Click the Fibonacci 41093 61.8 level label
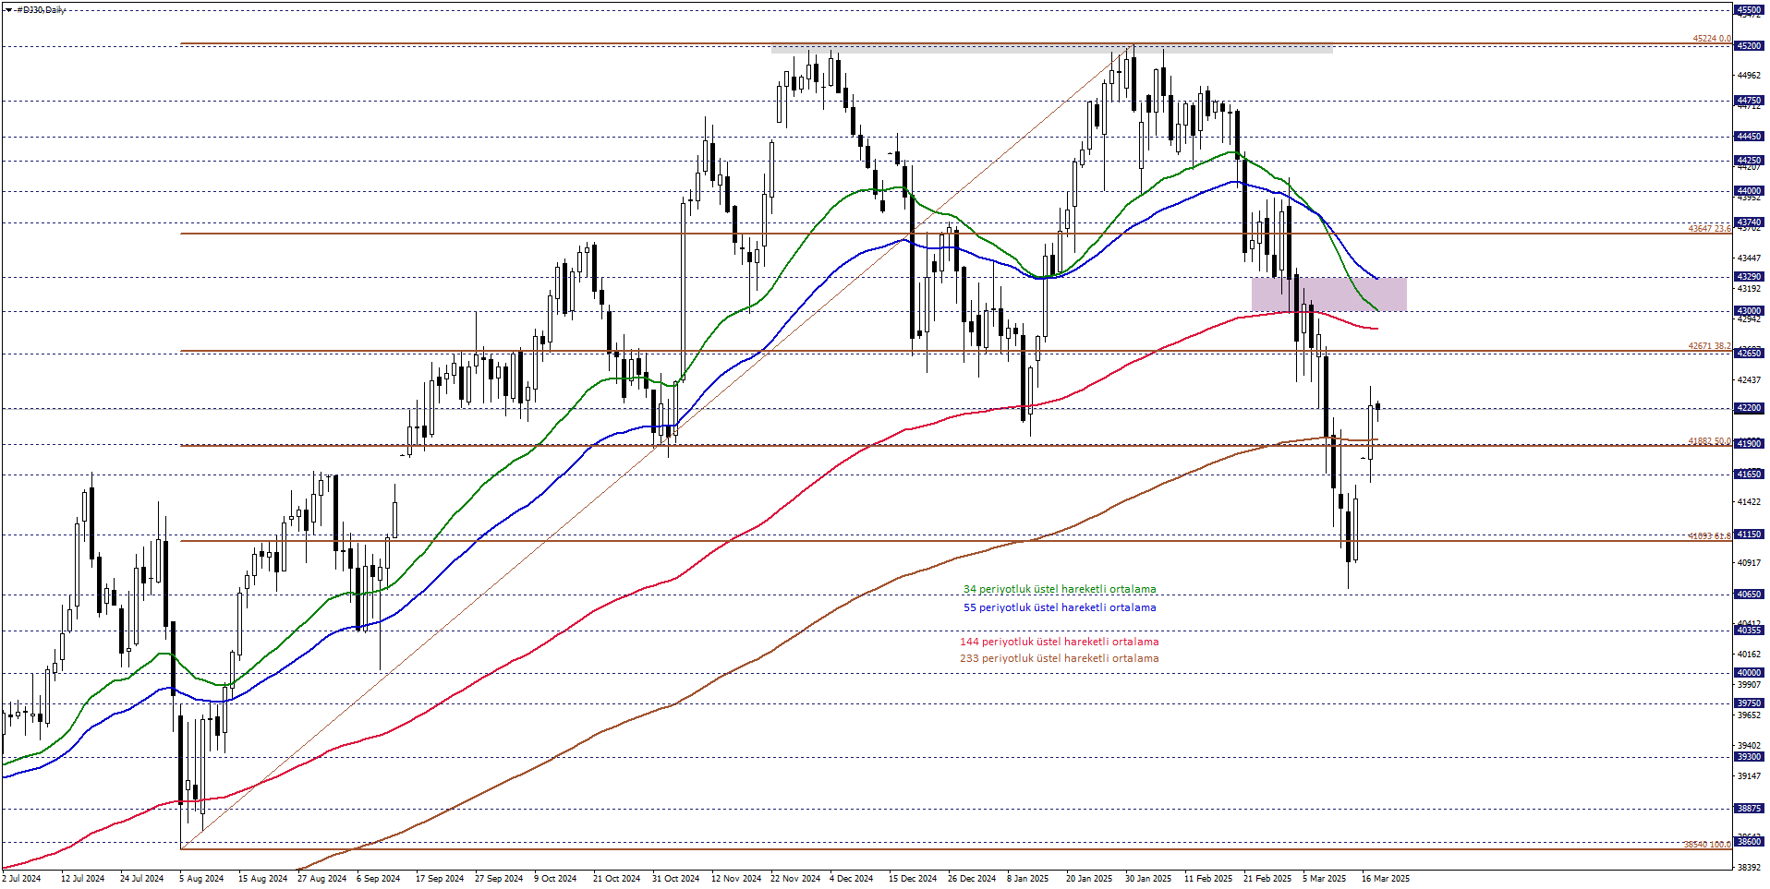1770x889 pixels. tap(1709, 536)
